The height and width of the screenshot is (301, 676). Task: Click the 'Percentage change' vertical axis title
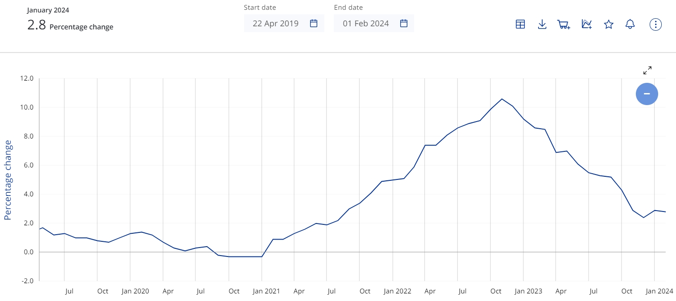(x=8, y=180)
